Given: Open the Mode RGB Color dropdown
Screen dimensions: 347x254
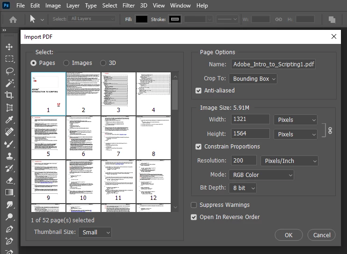Looking at the screenshot, I should 261,175.
